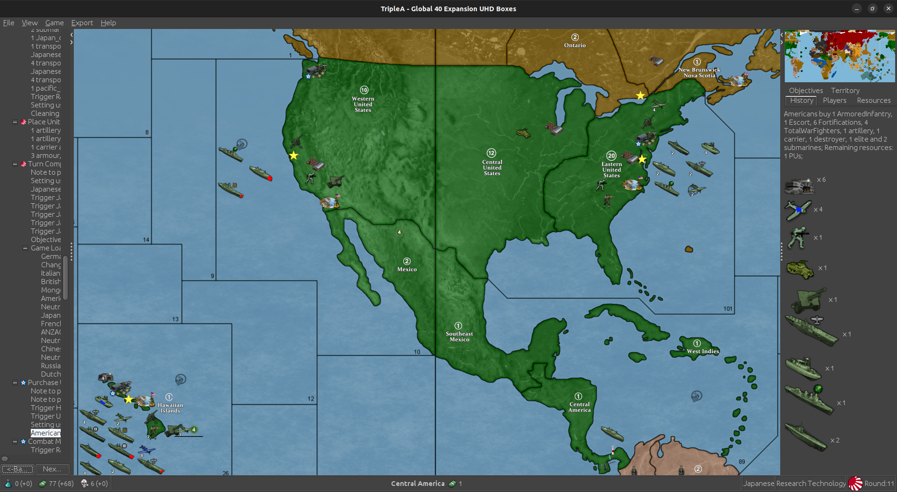Screen dimensions: 897x492
Task: Click the victory city star in Western United States
Action: [293, 155]
